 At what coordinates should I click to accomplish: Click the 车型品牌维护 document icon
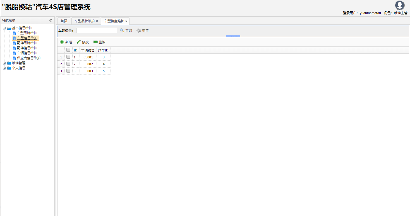[x=14, y=33]
